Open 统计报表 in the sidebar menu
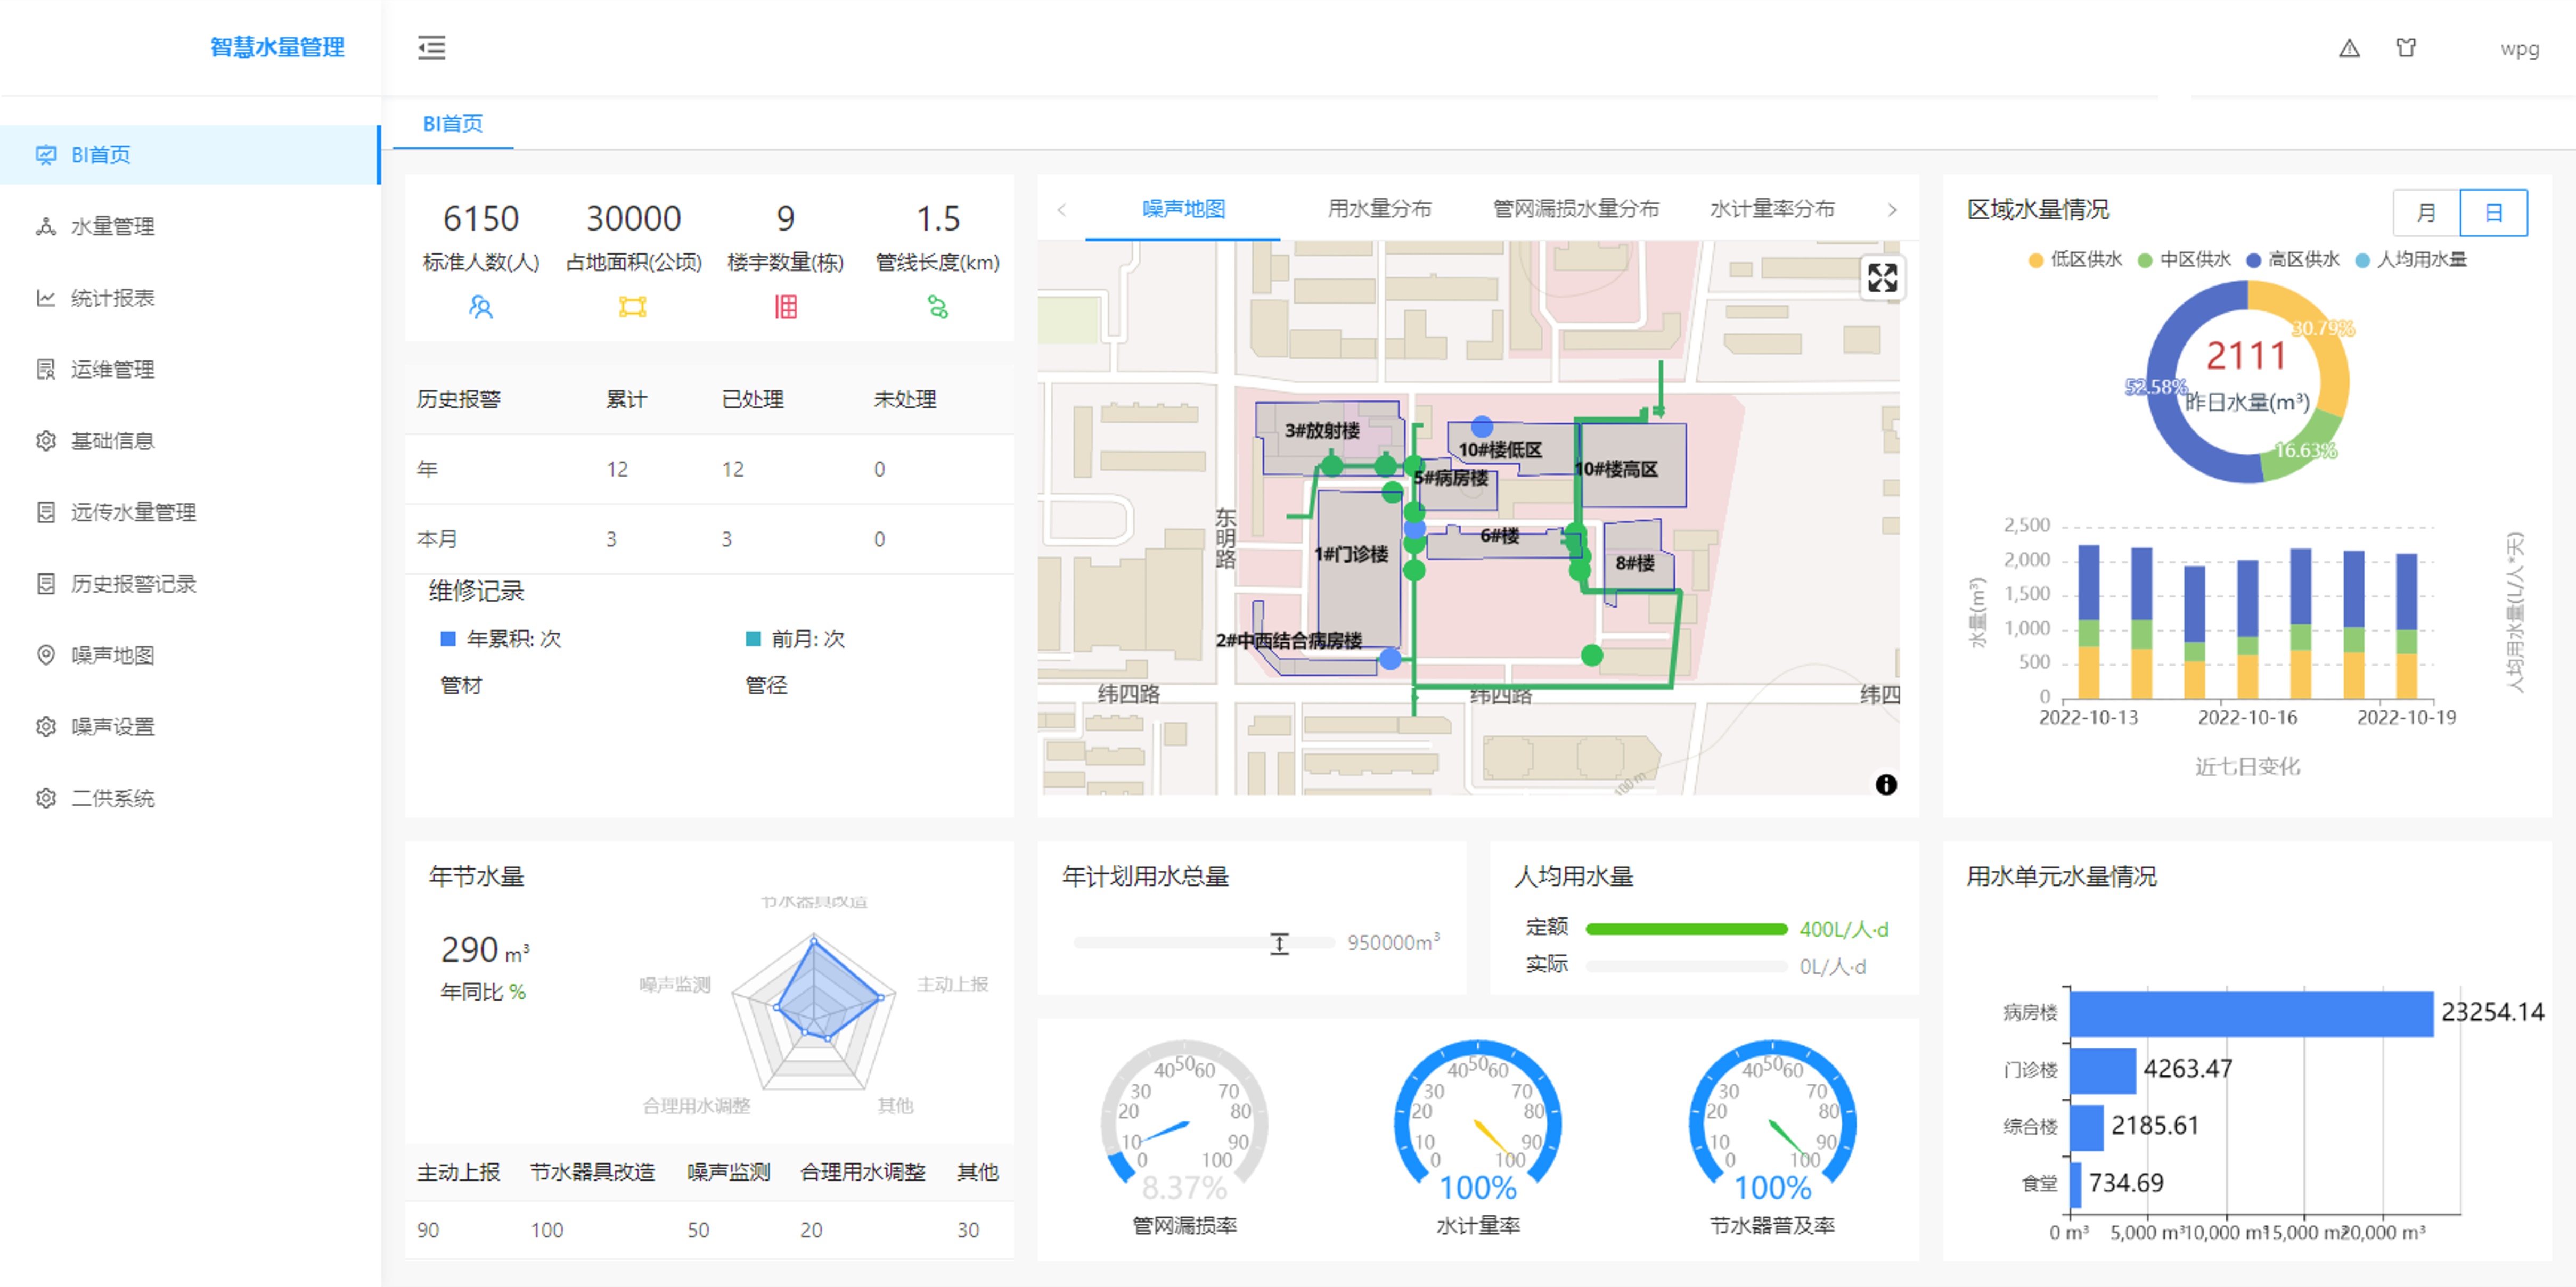 pyautogui.click(x=112, y=298)
